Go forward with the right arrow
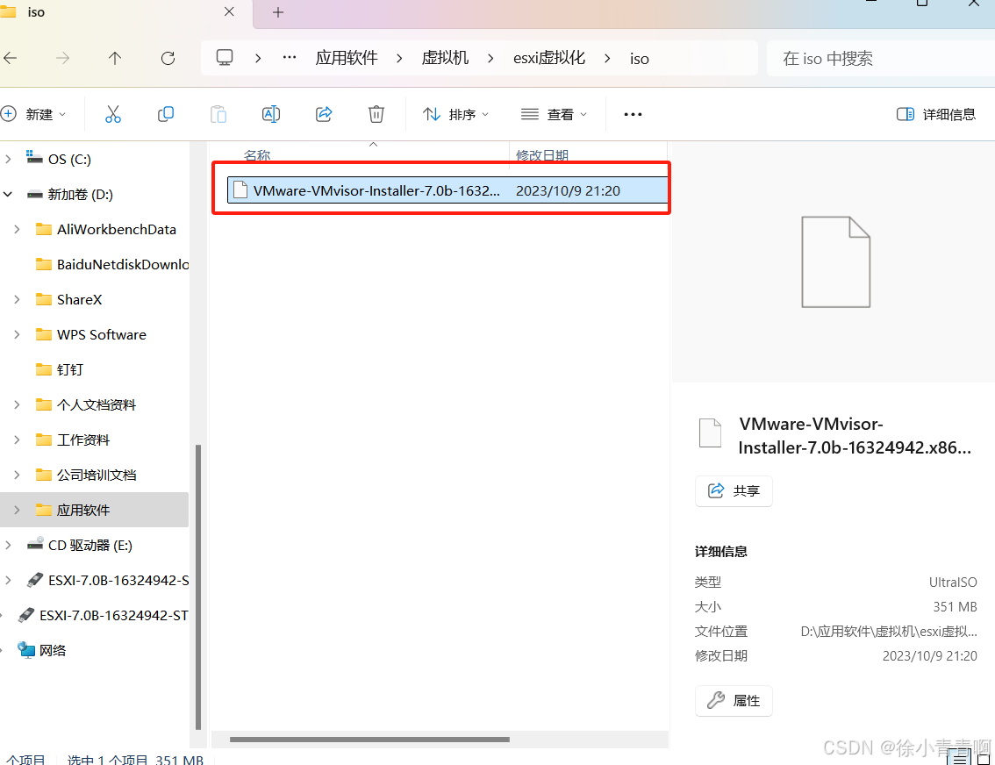This screenshot has height=765, width=995. (x=62, y=59)
